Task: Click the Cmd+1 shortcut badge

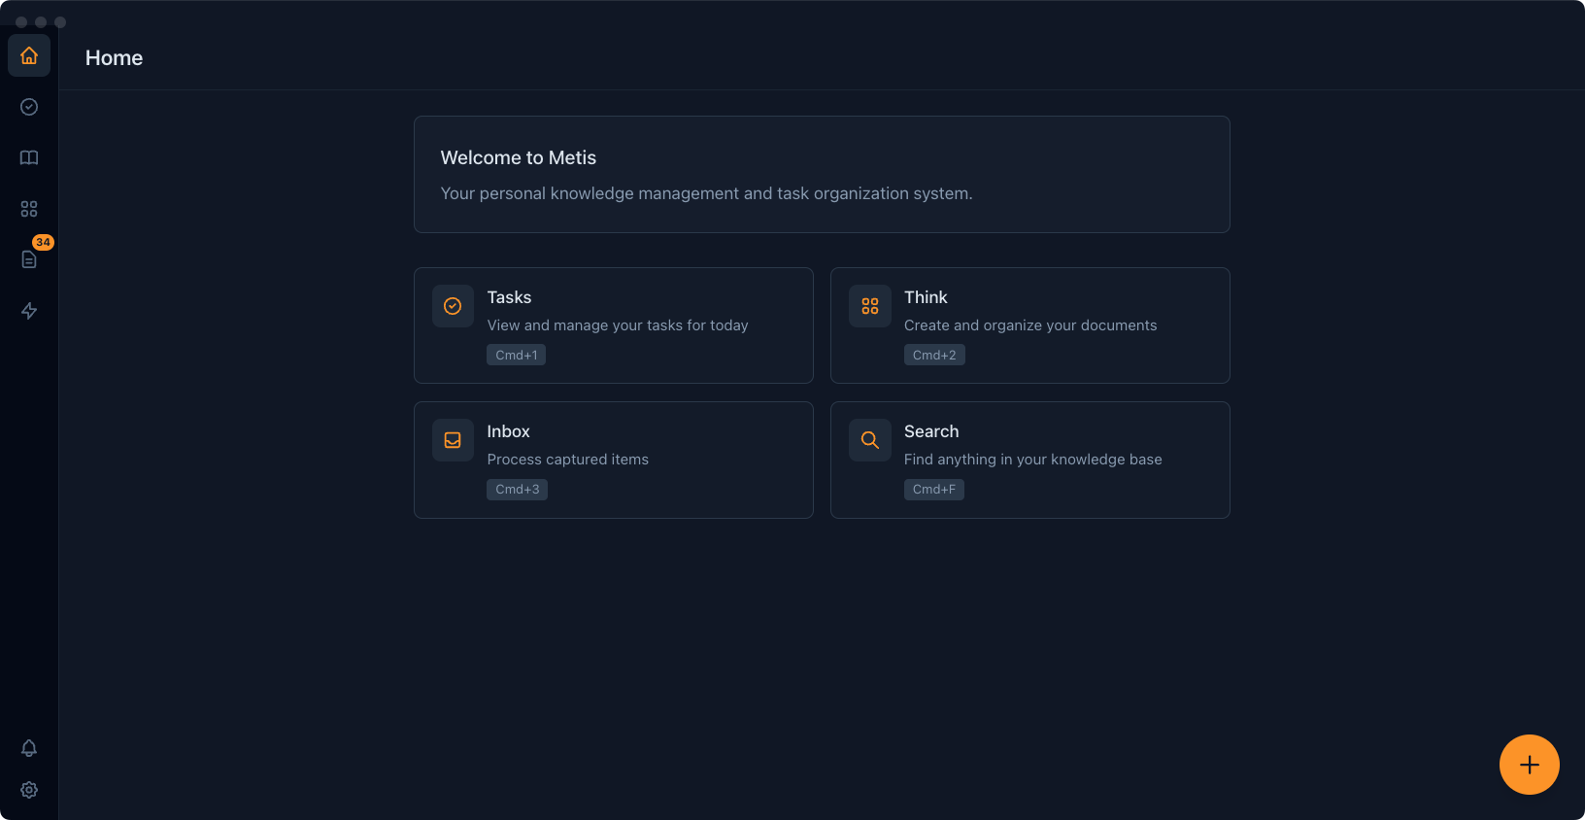Action: [x=517, y=355]
